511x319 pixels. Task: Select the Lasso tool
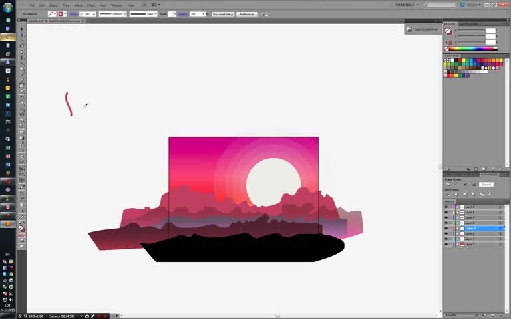click(x=22, y=45)
